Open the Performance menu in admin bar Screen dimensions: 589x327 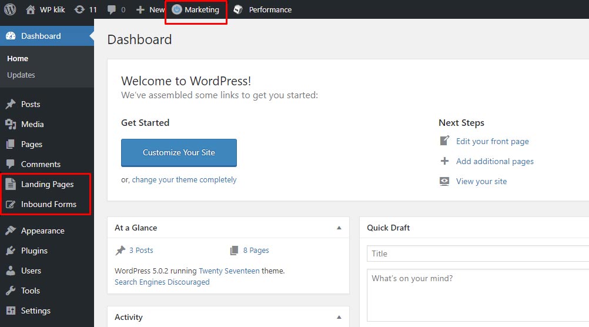tap(263, 9)
